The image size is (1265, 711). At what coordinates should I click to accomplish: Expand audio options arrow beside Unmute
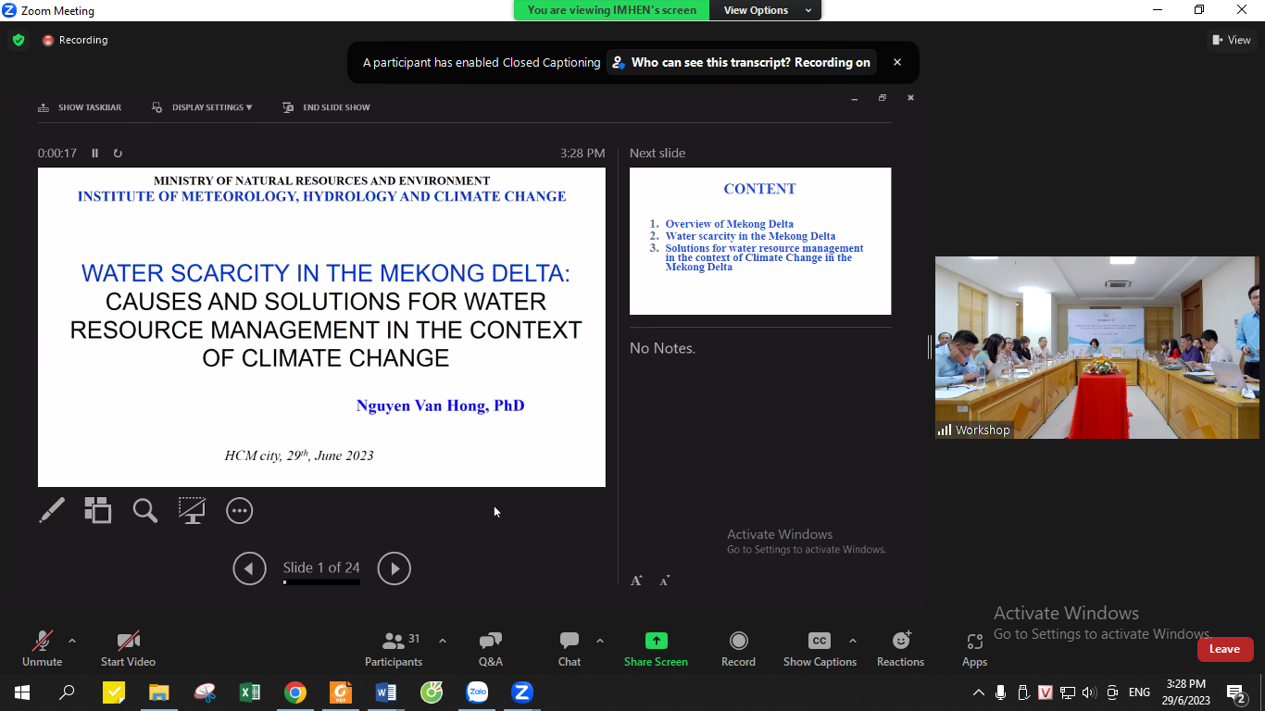click(x=72, y=641)
